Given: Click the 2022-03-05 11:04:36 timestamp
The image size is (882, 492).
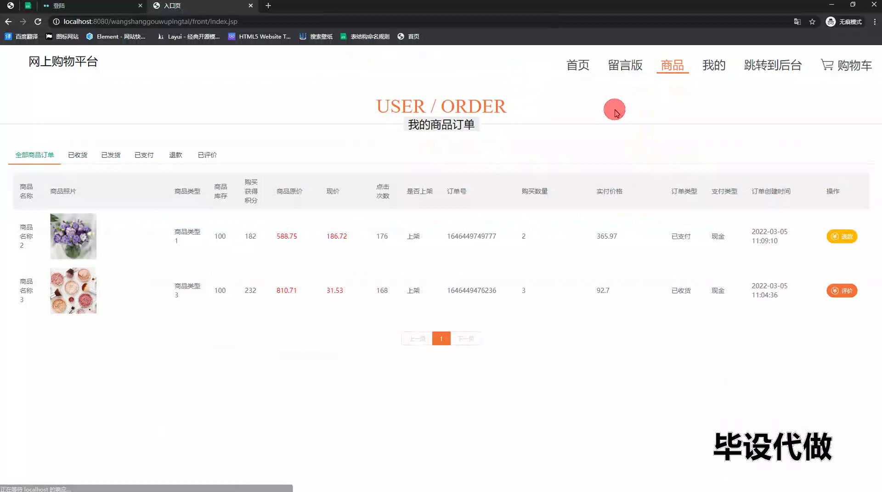Looking at the screenshot, I should [x=769, y=290].
